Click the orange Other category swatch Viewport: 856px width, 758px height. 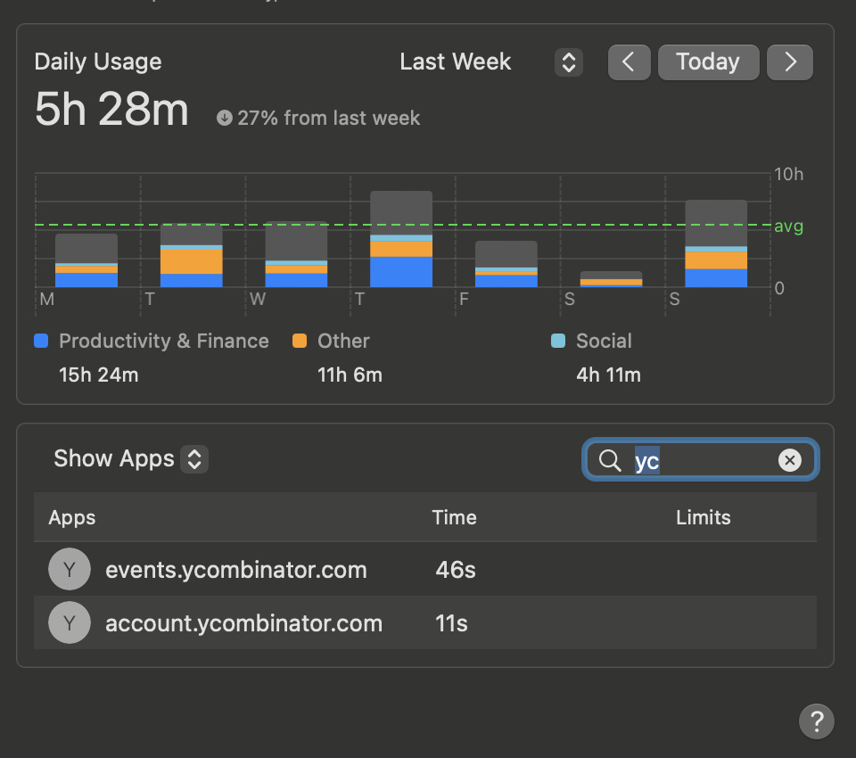pos(300,341)
